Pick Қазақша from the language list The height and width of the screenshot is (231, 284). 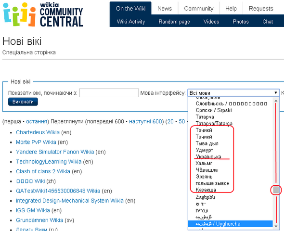click(x=206, y=190)
